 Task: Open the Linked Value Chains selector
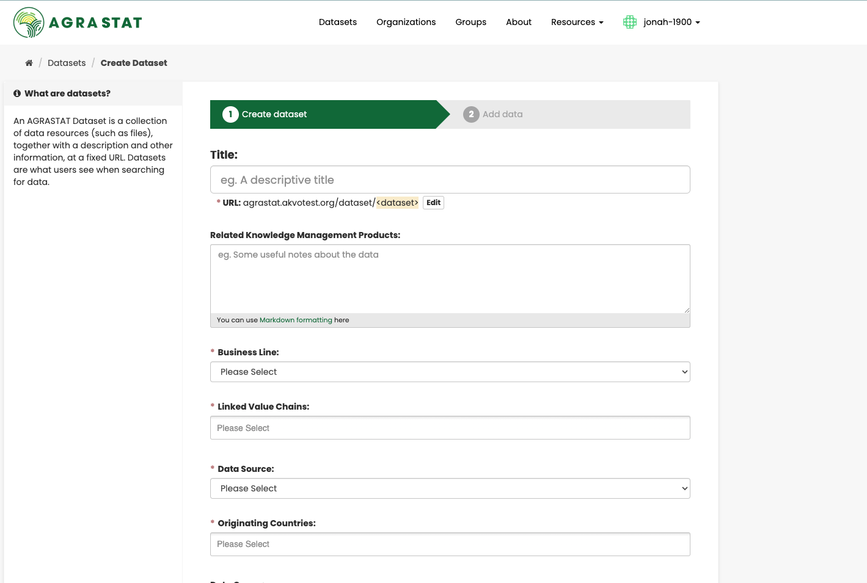point(450,428)
